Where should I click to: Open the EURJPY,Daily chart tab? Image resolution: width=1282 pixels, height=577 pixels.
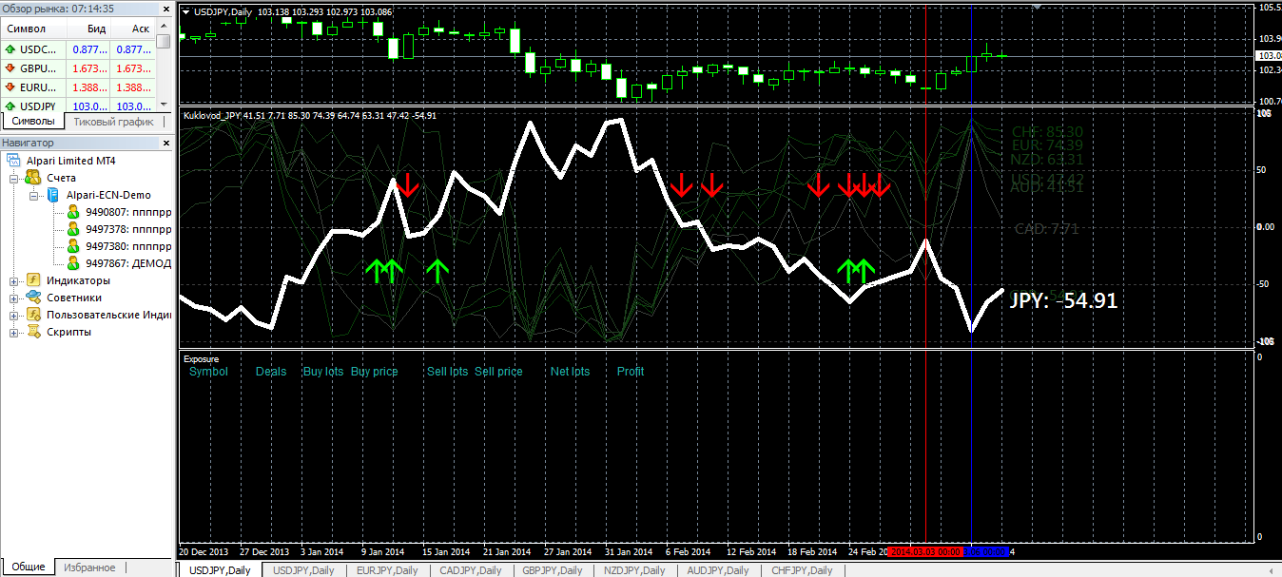[386, 570]
